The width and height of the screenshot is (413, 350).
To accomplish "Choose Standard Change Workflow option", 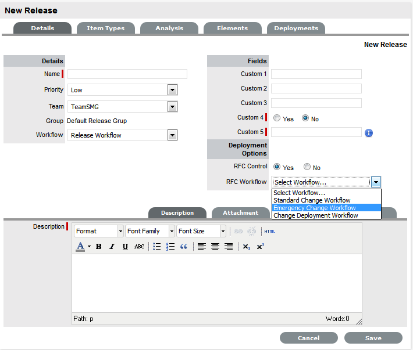I will tap(326, 200).
